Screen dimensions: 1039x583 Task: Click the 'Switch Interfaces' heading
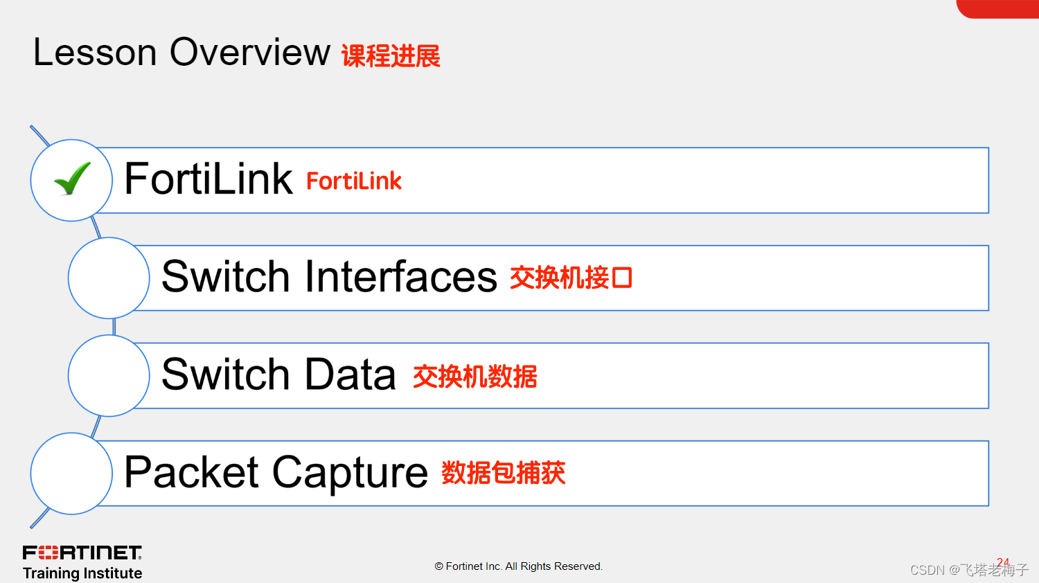pos(329,277)
